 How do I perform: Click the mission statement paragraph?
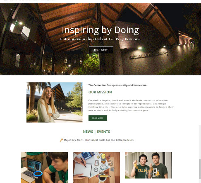point(131,105)
